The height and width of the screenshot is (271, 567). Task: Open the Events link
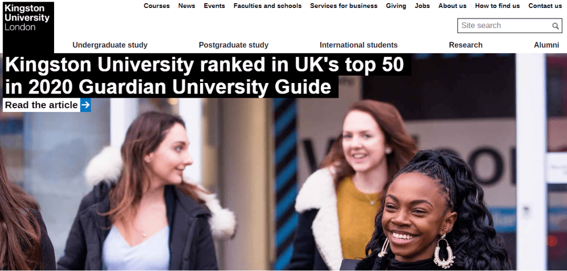coord(214,6)
